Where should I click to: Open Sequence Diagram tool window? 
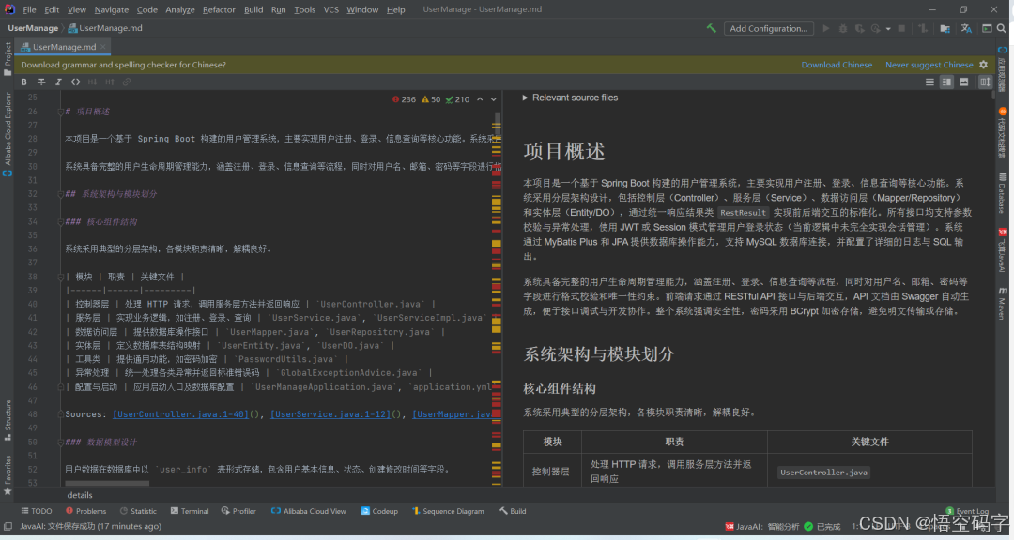448,511
